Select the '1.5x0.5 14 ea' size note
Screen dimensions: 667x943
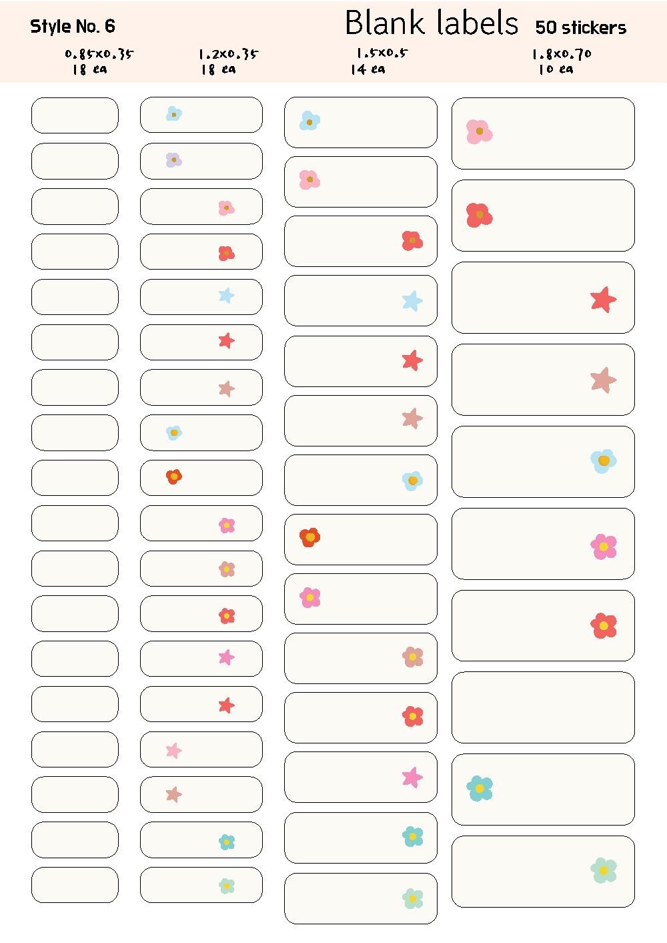click(x=379, y=61)
